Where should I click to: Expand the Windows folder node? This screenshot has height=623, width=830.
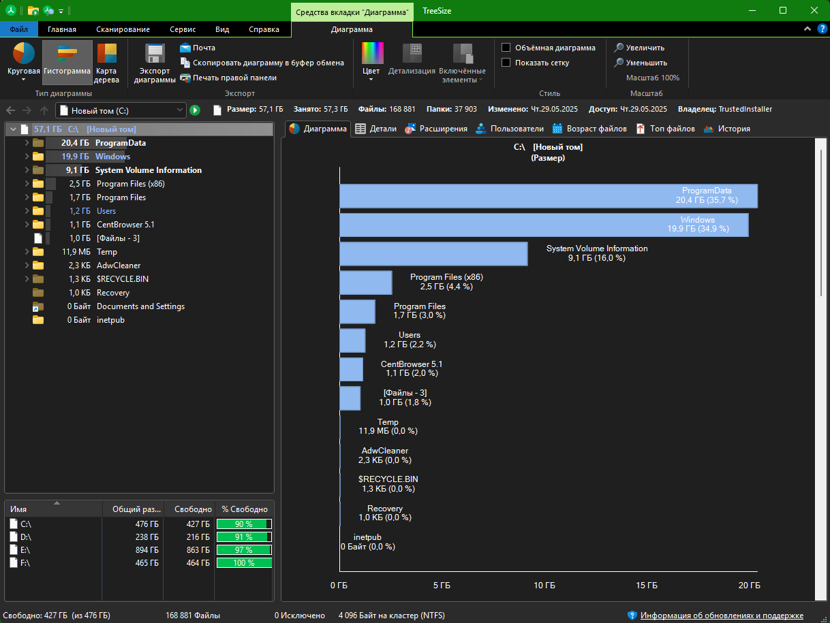(27, 157)
